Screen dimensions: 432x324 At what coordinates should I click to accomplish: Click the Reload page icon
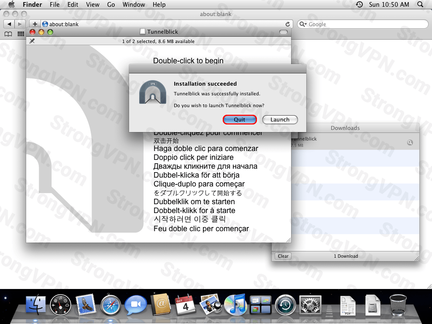288,24
